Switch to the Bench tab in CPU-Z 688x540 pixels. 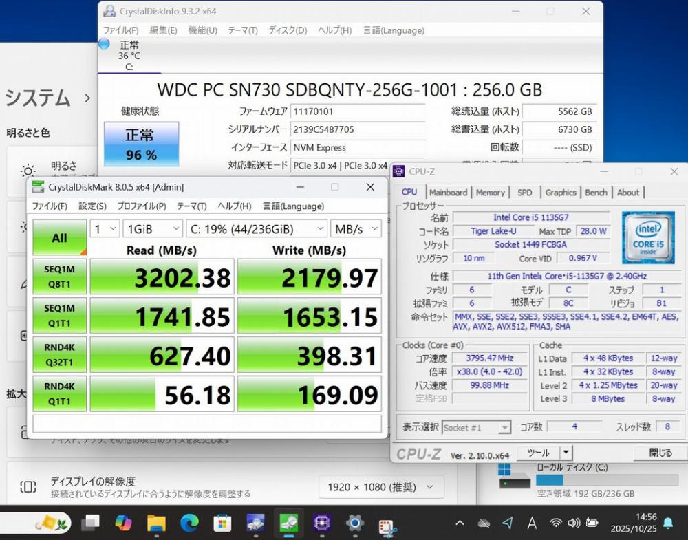click(x=596, y=192)
